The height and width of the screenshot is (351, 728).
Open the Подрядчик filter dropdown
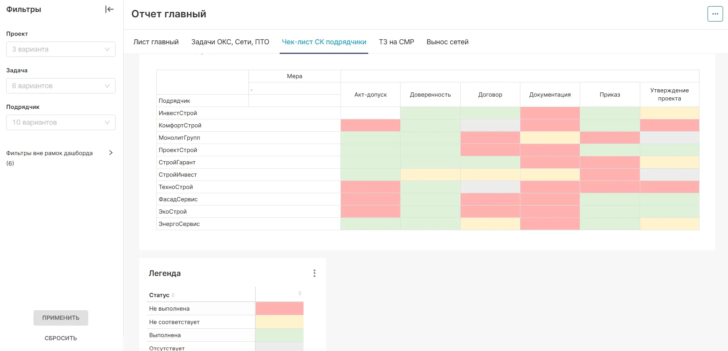(x=61, y=122)
